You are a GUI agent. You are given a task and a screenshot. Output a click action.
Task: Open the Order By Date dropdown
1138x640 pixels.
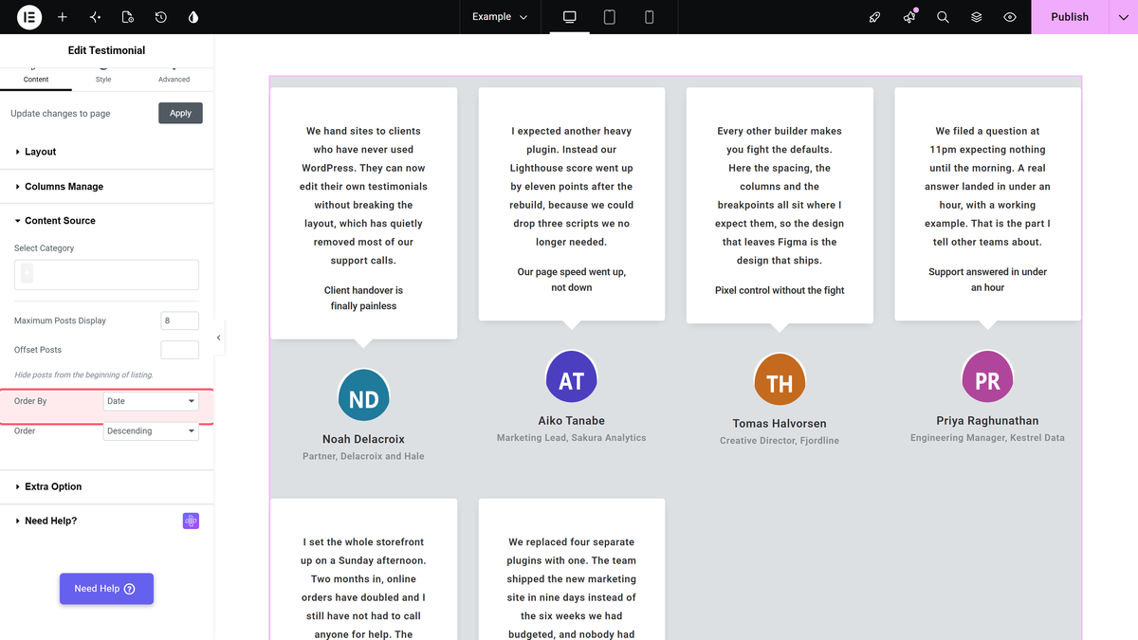(151, 401)
